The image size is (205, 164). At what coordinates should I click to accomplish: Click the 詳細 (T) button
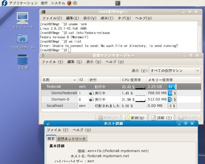tap(162, 118)
